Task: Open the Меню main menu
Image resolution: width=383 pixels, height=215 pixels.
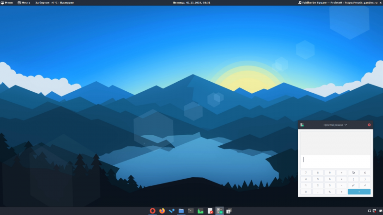Action: click(x=7, y=3)
